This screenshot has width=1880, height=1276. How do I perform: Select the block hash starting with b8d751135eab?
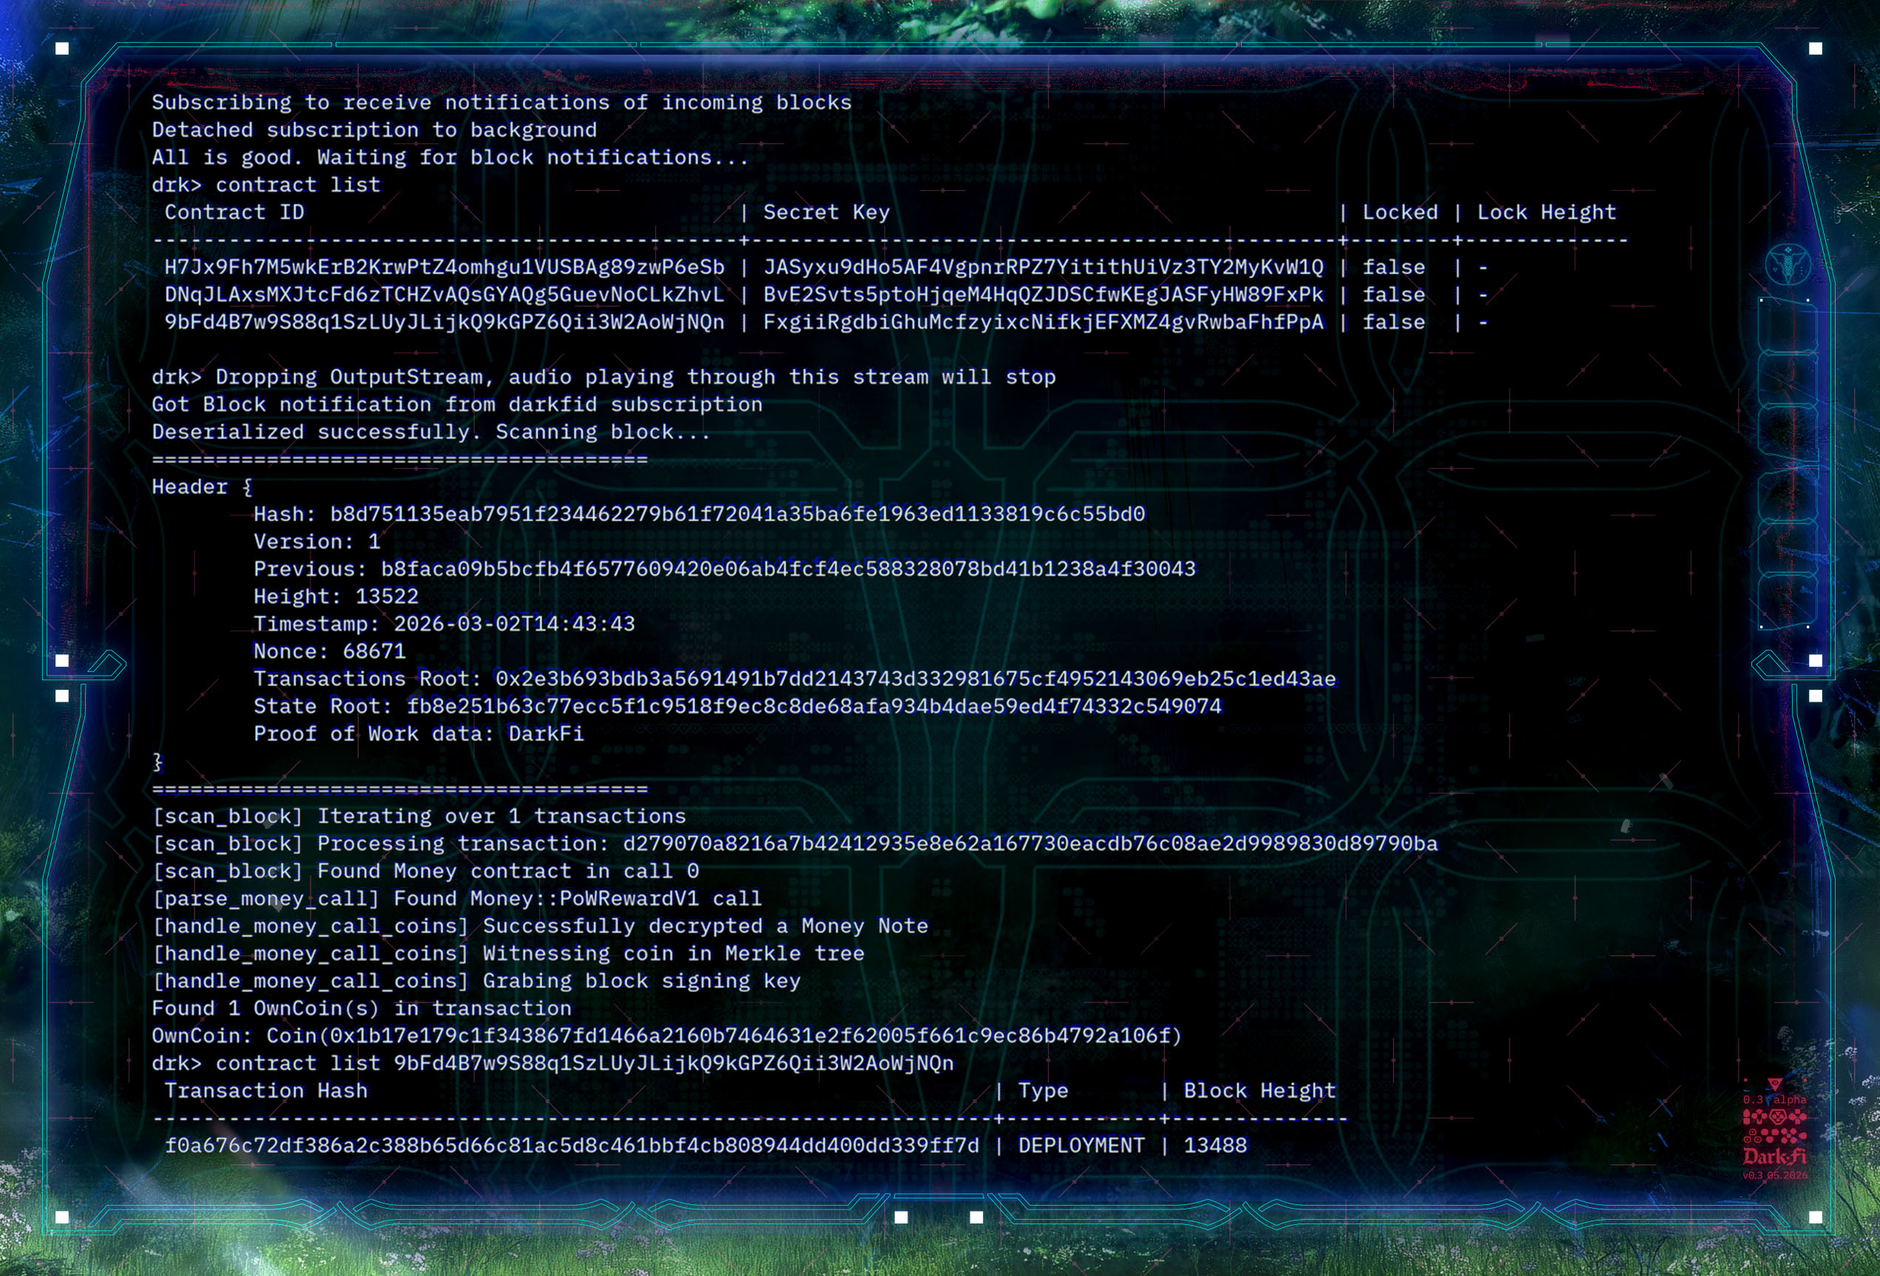tap(738, 515)
